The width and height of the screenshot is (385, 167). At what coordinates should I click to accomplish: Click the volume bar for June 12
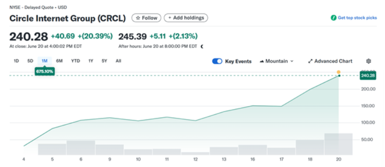click(x=195, y=154)
